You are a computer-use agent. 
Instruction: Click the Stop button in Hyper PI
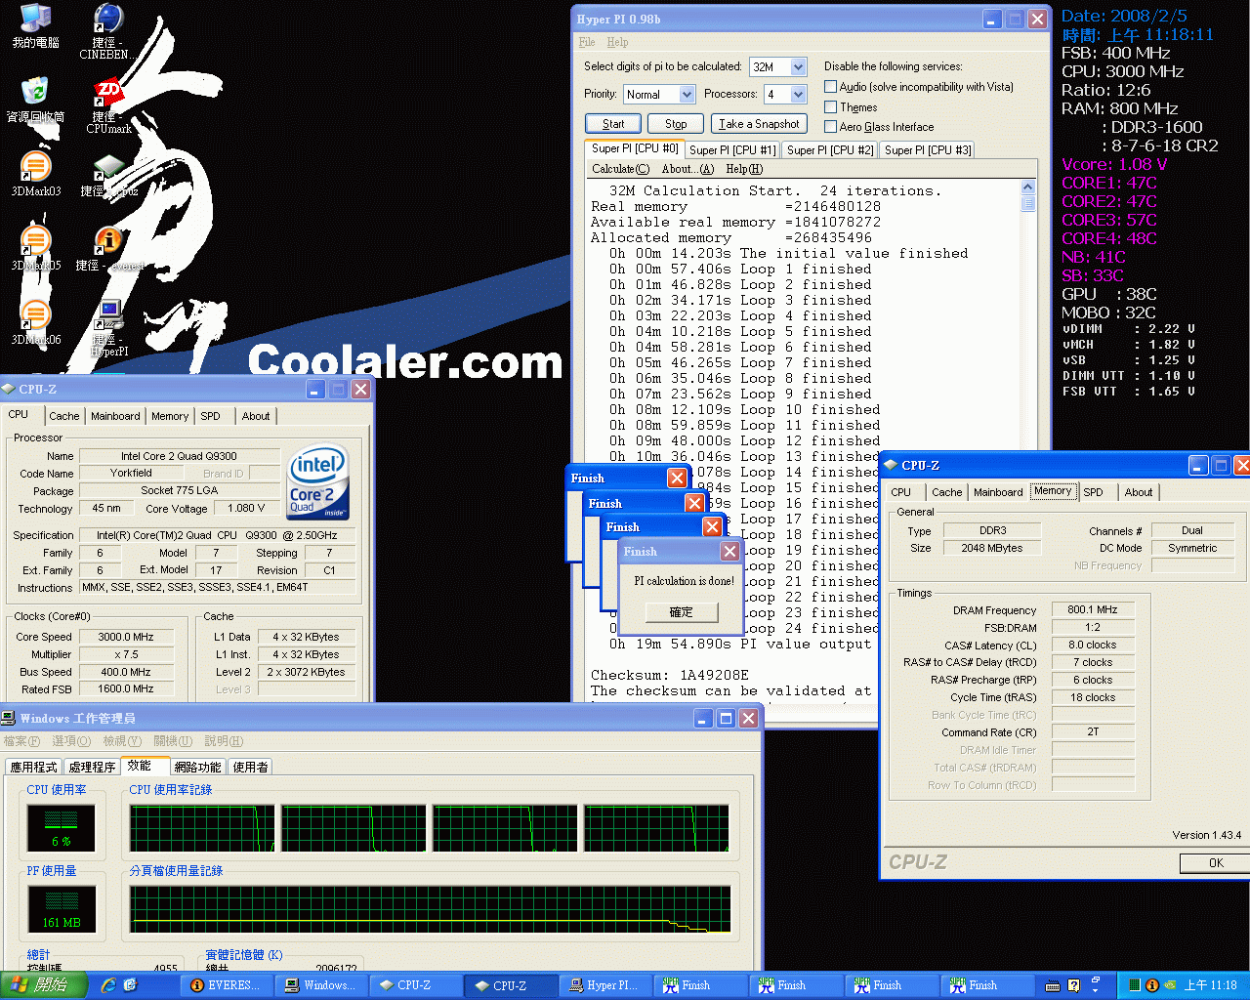[676, 124]
